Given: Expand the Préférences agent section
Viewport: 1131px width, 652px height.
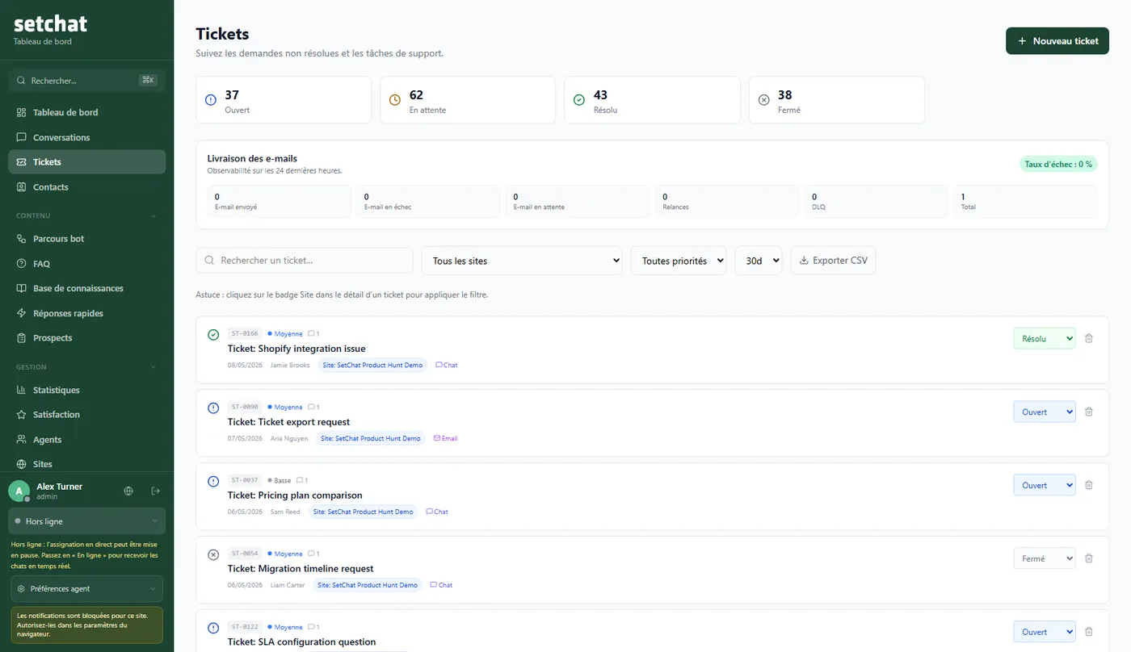Looking at the screenshot, I should click(x=86, y=589).
